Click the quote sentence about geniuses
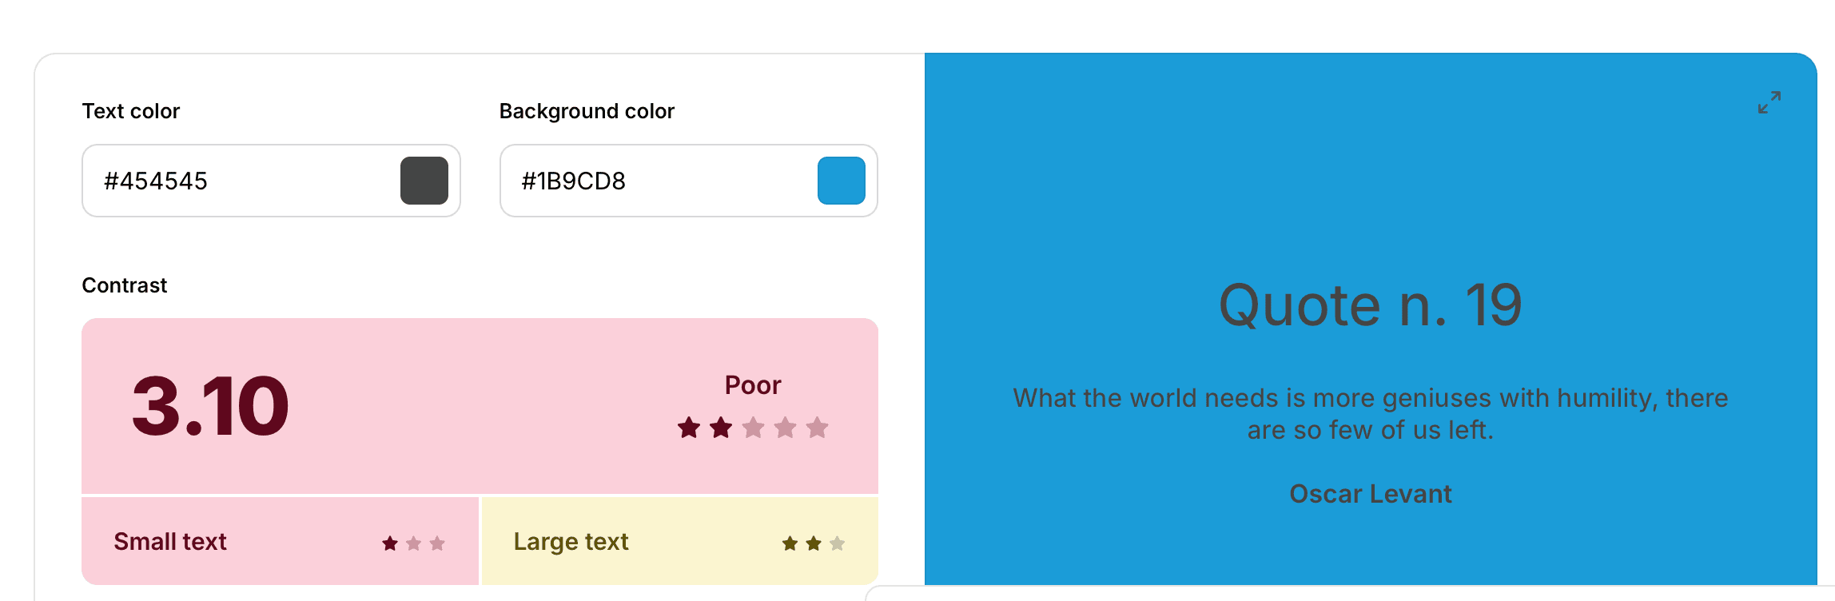This screenshot has width=1835, height=601. (1370, 414)
